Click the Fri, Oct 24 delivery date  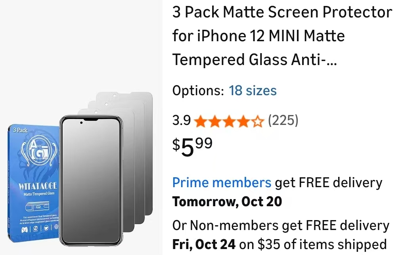tap(204, 244)
